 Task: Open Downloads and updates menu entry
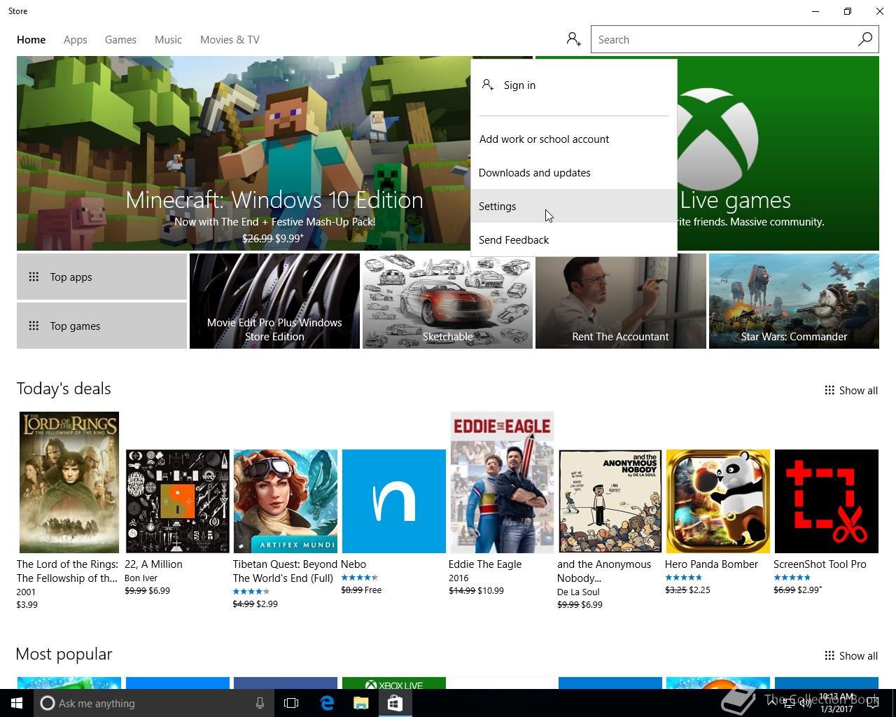coord(574,172)
